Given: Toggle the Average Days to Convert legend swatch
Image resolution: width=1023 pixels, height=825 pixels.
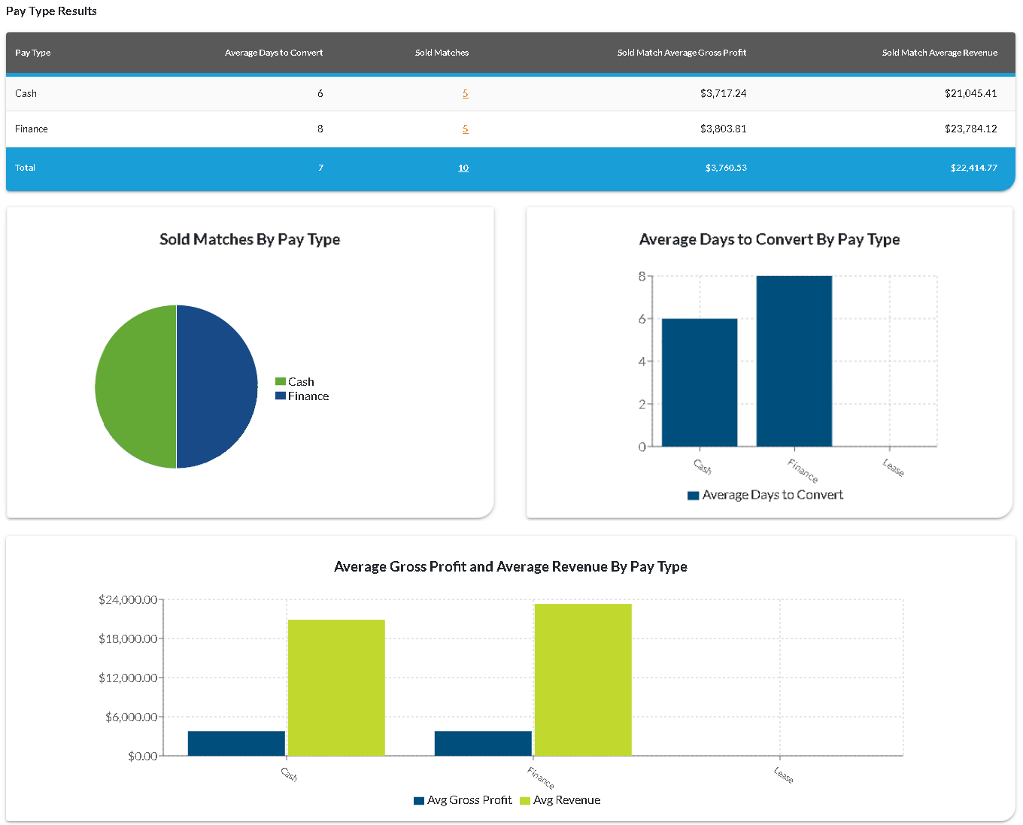Looking at the screenshot, I should pos(694,496).
